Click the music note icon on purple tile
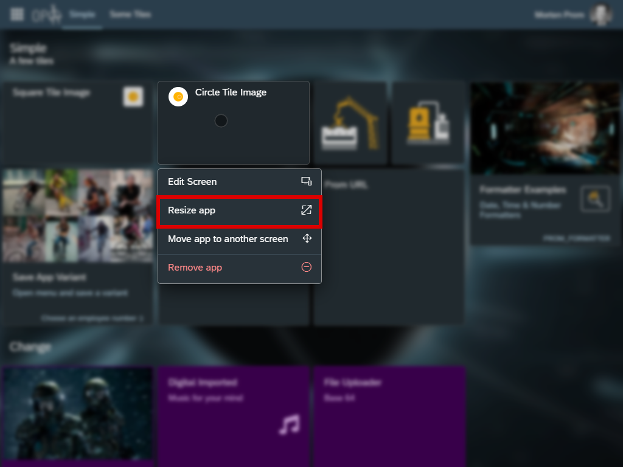The width and height of the screenshot is (623, 467). point(290,424)
